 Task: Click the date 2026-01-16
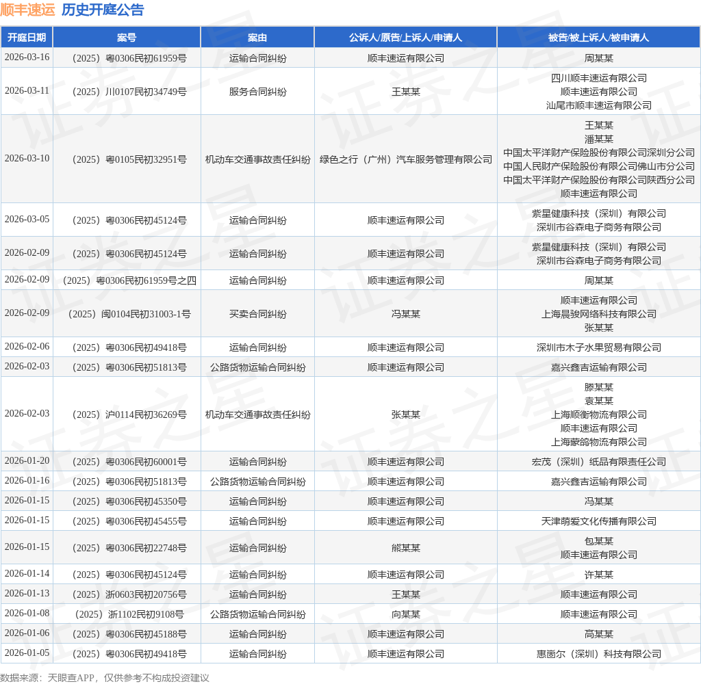click(27, 481)
